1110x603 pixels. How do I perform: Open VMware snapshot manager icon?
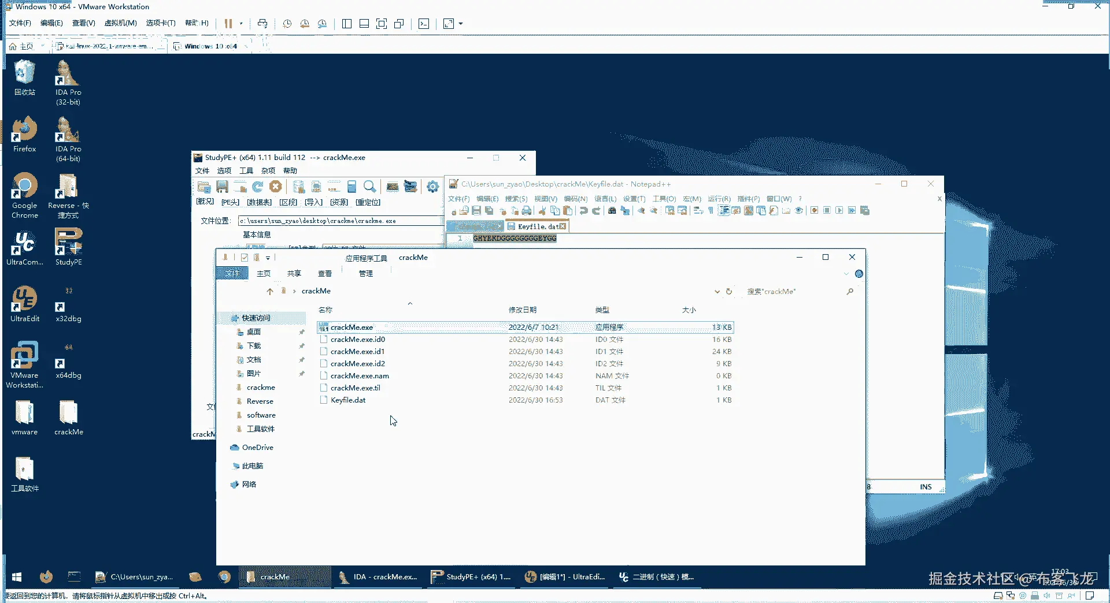[x=322, y=24]
